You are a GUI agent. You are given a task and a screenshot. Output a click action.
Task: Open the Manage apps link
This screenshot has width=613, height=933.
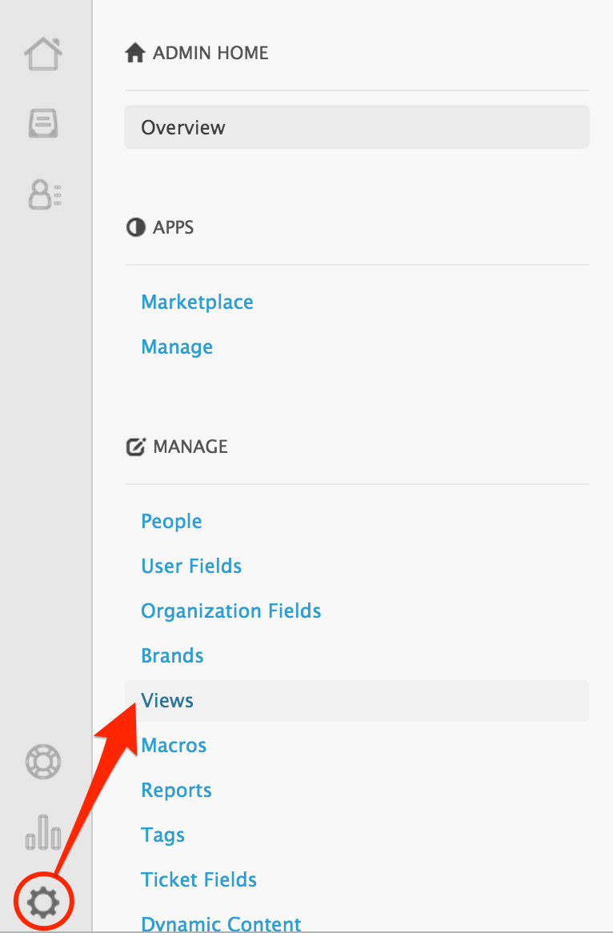pyautogui.click(x=177, y=347)
